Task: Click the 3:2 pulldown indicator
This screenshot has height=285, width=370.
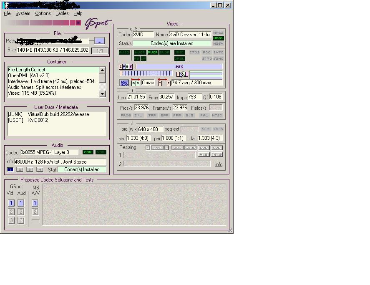Action: [189, 115]
